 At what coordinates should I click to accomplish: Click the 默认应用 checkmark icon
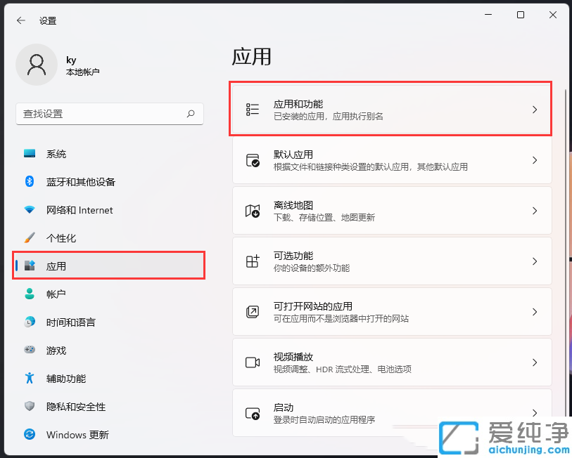click(253, 160)
